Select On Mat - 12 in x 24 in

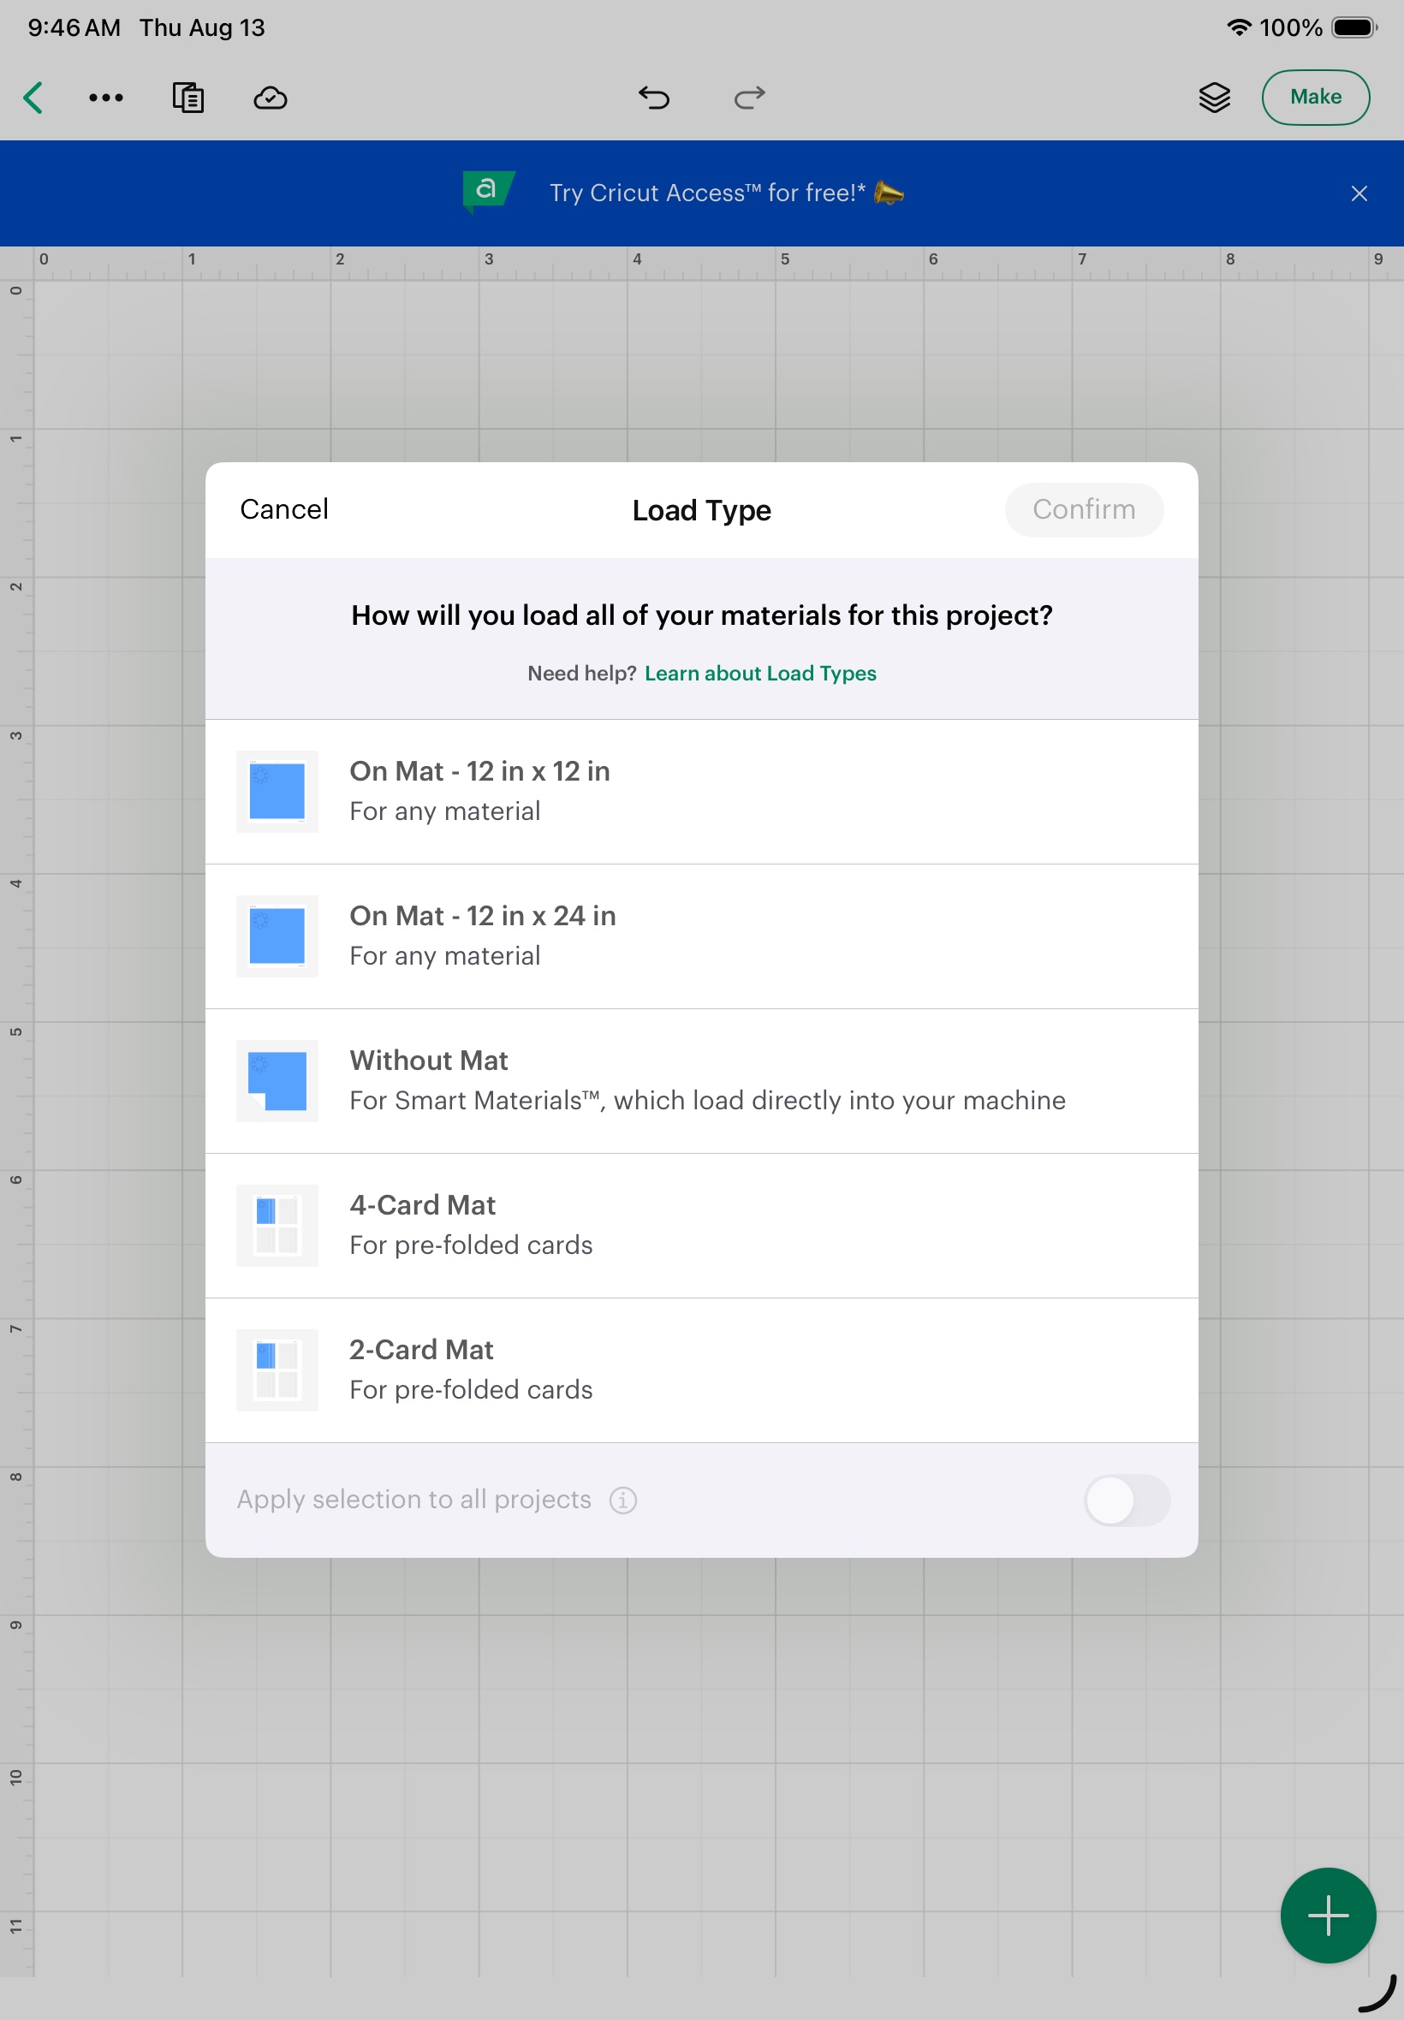701,936
